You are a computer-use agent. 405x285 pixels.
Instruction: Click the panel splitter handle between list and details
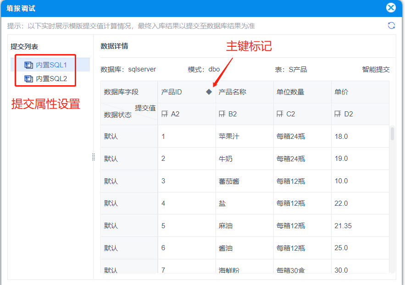point(94,157)
